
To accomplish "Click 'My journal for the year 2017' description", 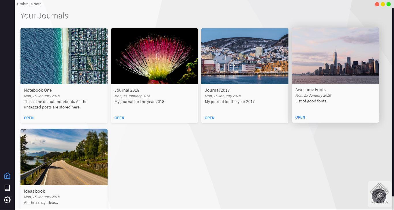I will [x=230, y=102].
